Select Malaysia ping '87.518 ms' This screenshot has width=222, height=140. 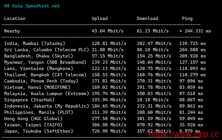(x=191, y=93)
